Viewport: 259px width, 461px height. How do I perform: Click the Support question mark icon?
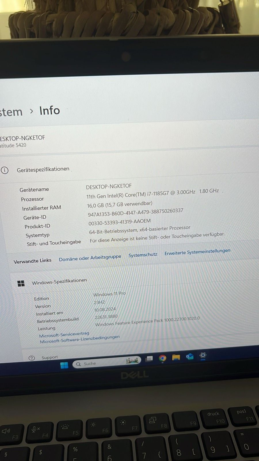pos(32,358)
